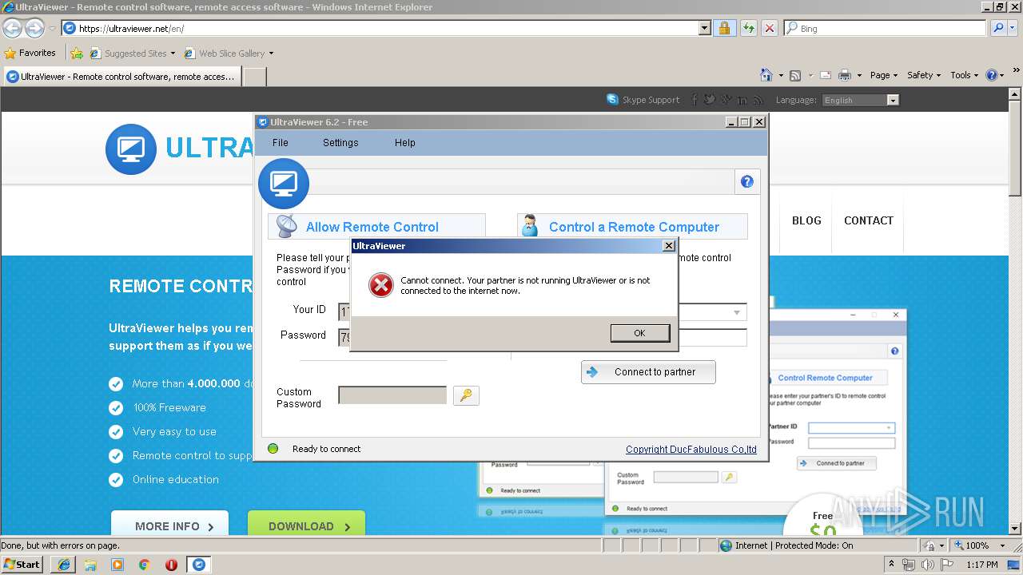Open Copyright DucFabulous Co,ltd link
This screenshot has width=1023, height=575.
point(691,449)
